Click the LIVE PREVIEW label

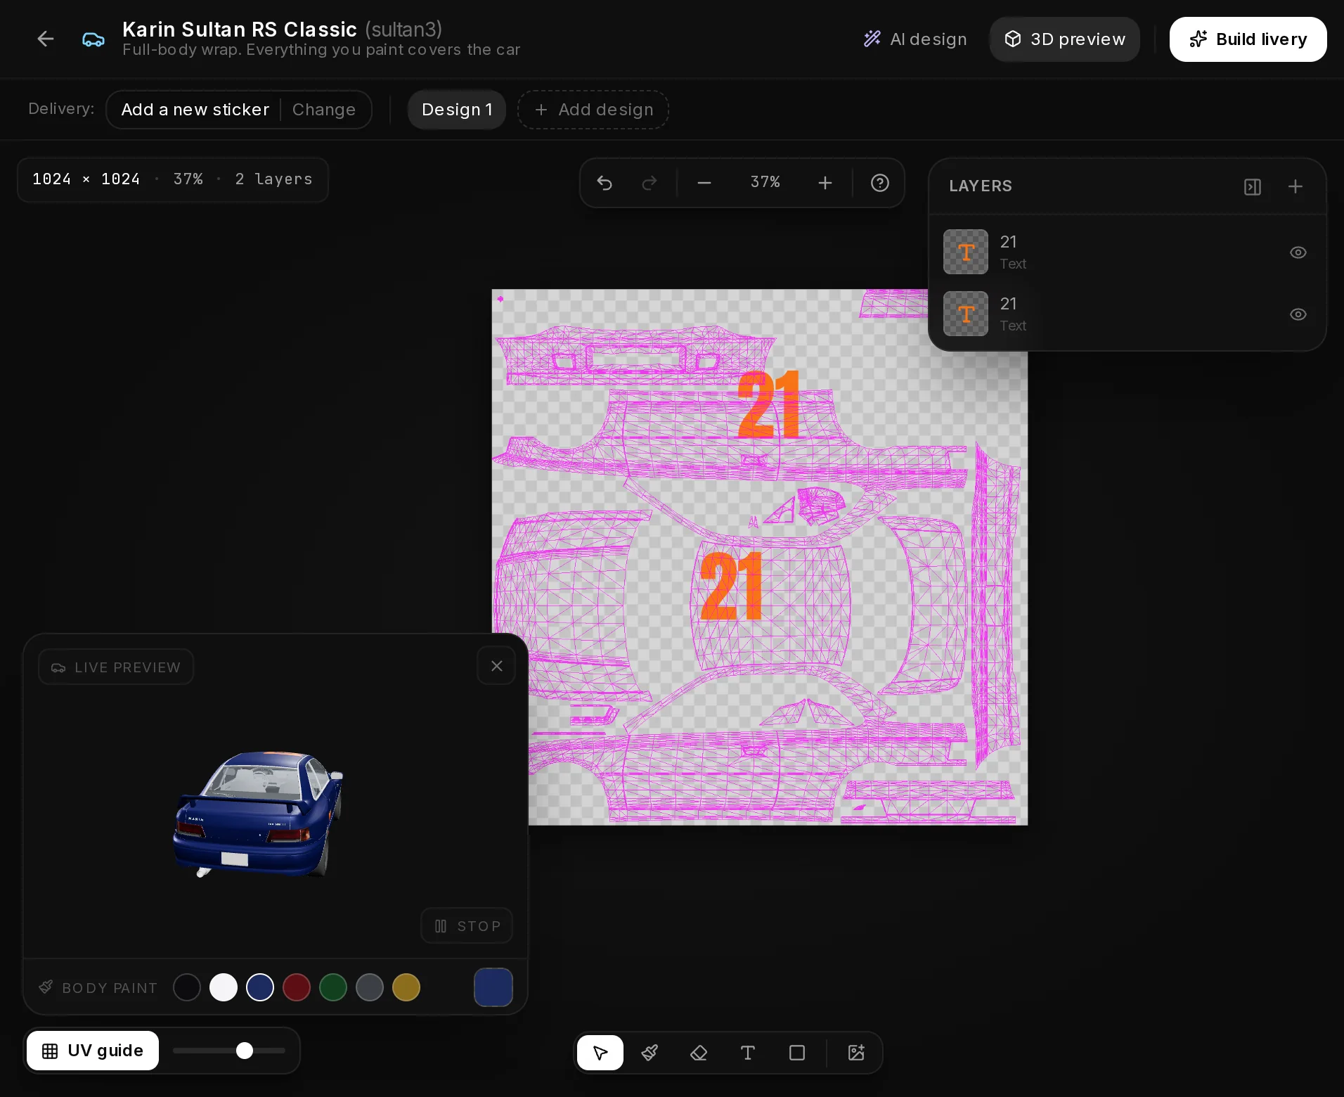click(116, 667)
